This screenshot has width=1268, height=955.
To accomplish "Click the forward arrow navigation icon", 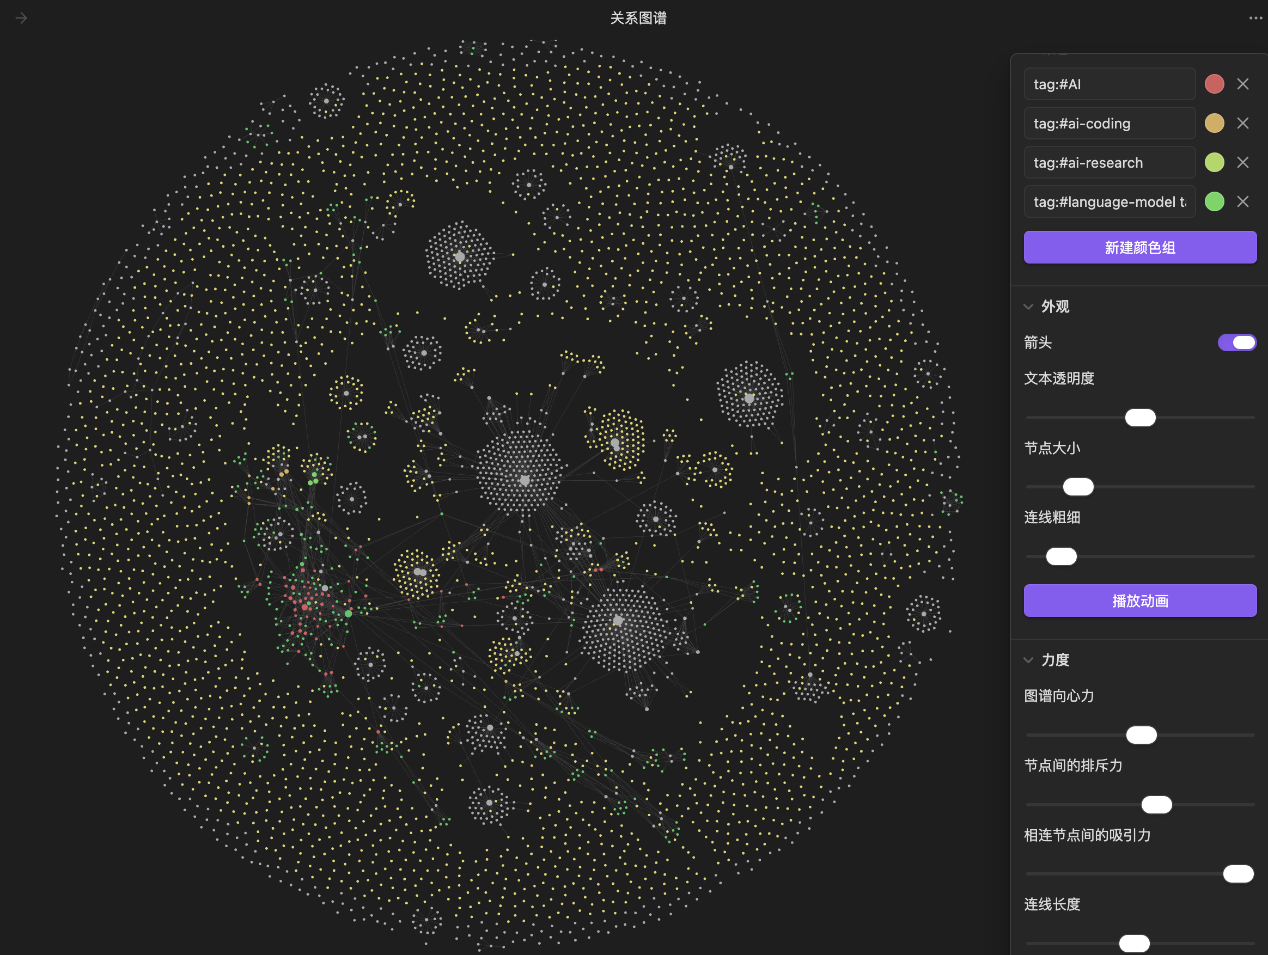I will tap(21, 19).
